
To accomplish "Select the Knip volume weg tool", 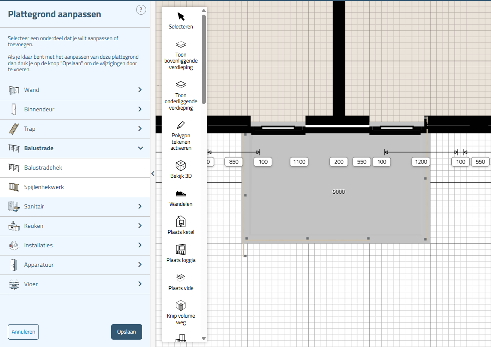I will tap(181, 306).
